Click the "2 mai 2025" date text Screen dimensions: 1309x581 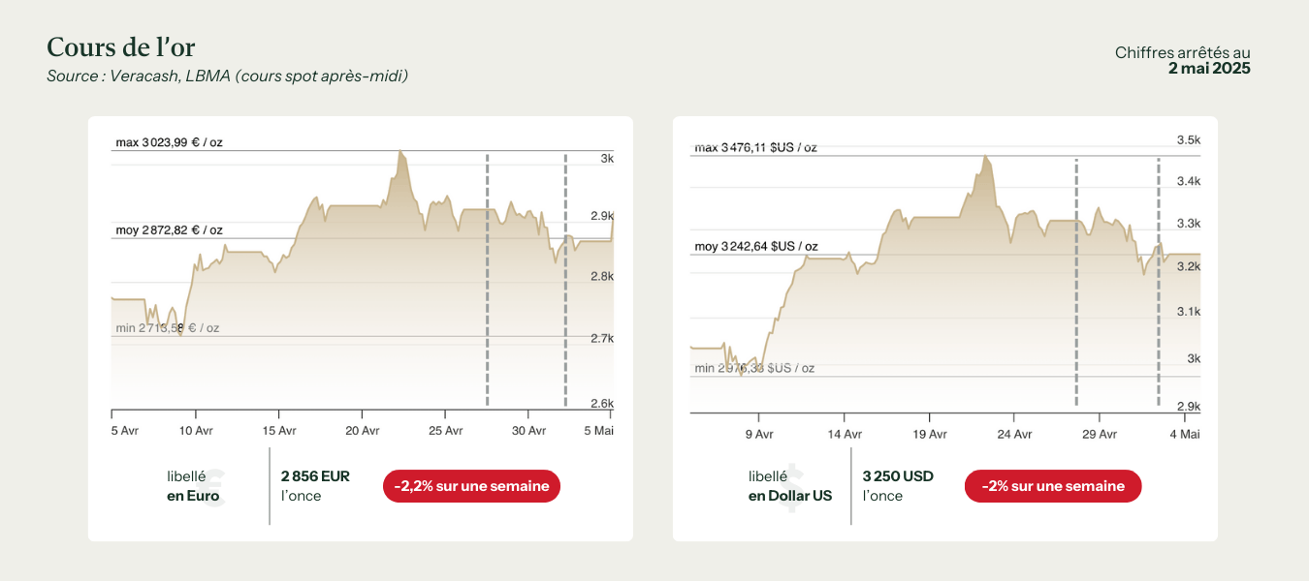pyautogui.click(x=1209, y=69)
